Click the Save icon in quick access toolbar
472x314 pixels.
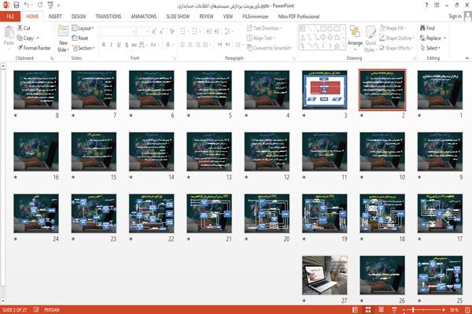(x=17, y=6)
